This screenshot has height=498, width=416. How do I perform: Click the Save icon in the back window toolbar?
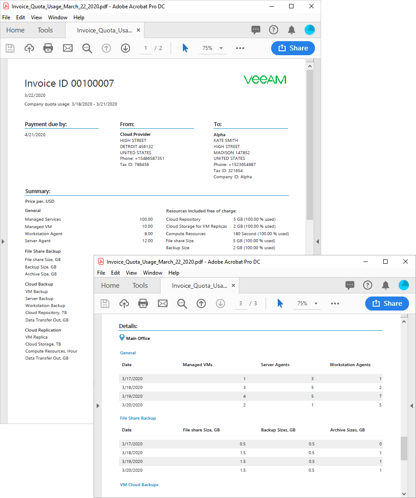10,48
